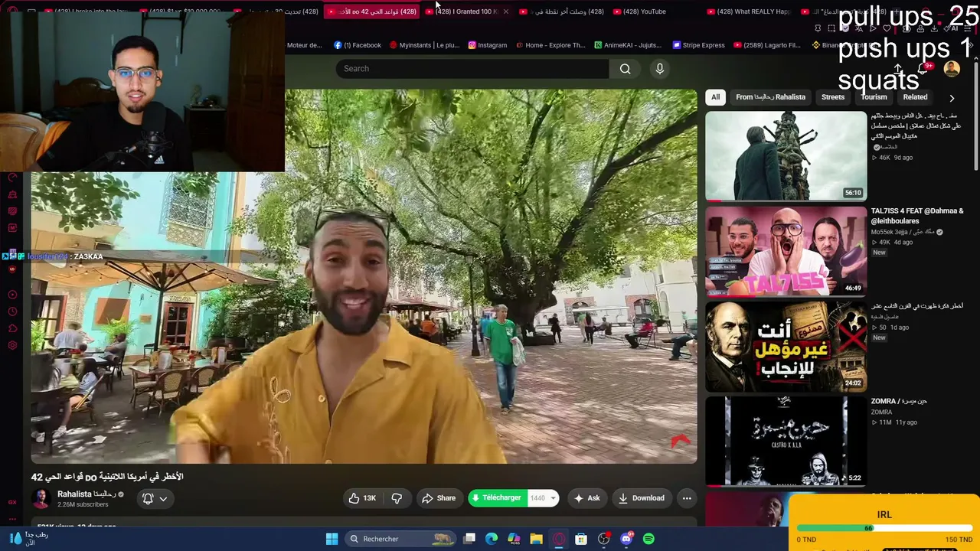Open the Opera GX sidebar player icon
This screenshot has width=980, height=551.
(12, 295)
